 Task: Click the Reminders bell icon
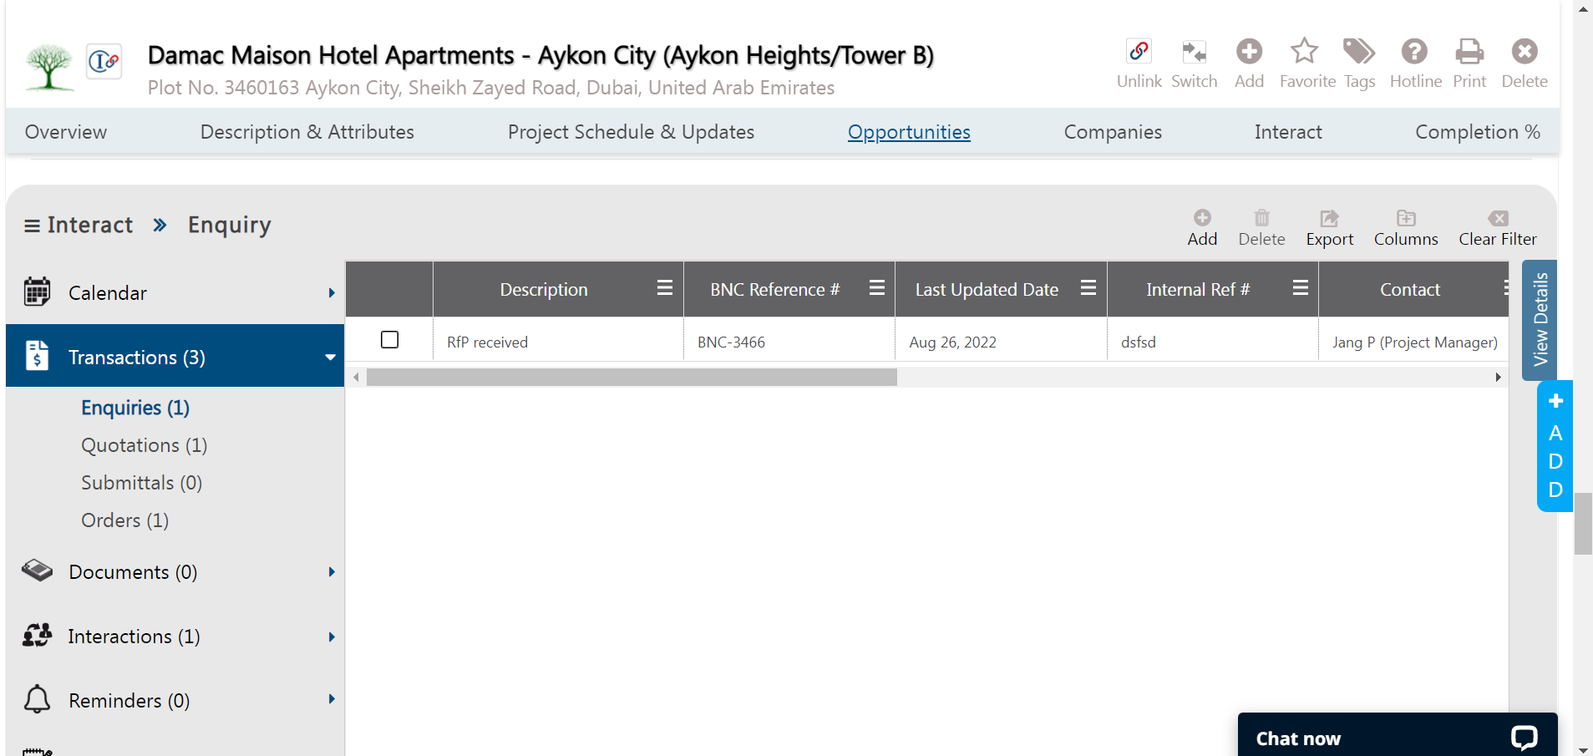click(x=37, y=698)
